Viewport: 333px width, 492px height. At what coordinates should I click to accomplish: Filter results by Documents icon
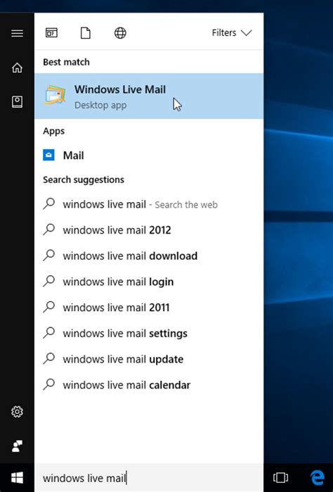point(86,32)
